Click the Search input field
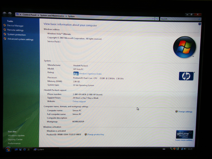Image resolution: width=212 pixels, height=159 pixels. click(179, 19)
